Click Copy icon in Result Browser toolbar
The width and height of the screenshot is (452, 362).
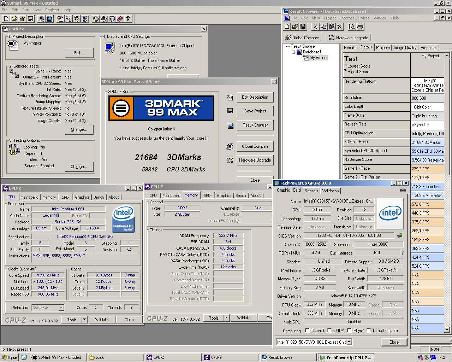click(x=323, y=27)
